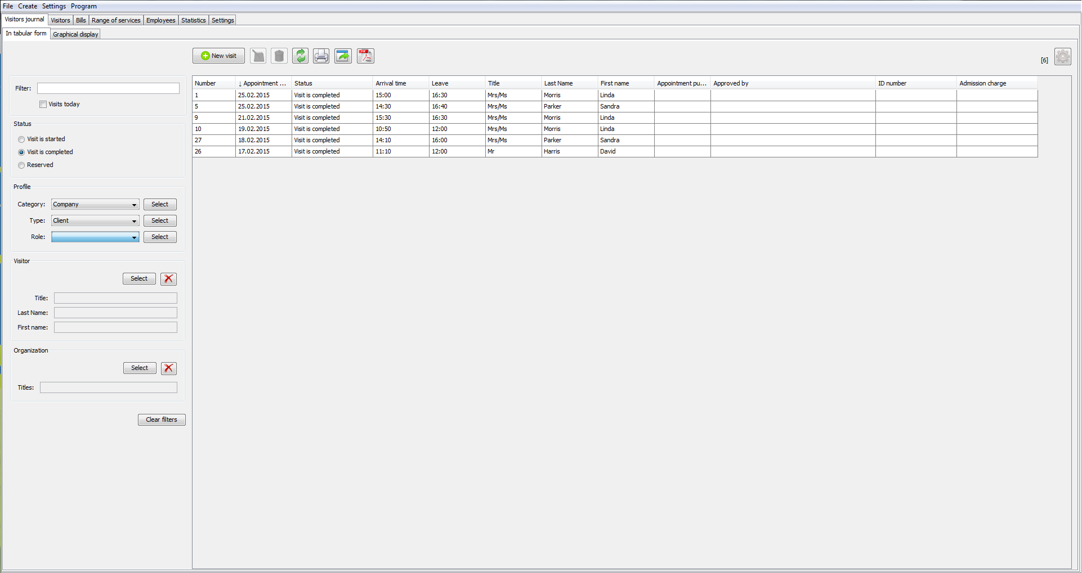Viewport: 1082px width, 573px height.
Task: Click leave time 16:40 cell
Action: click(x=457, y=107)
